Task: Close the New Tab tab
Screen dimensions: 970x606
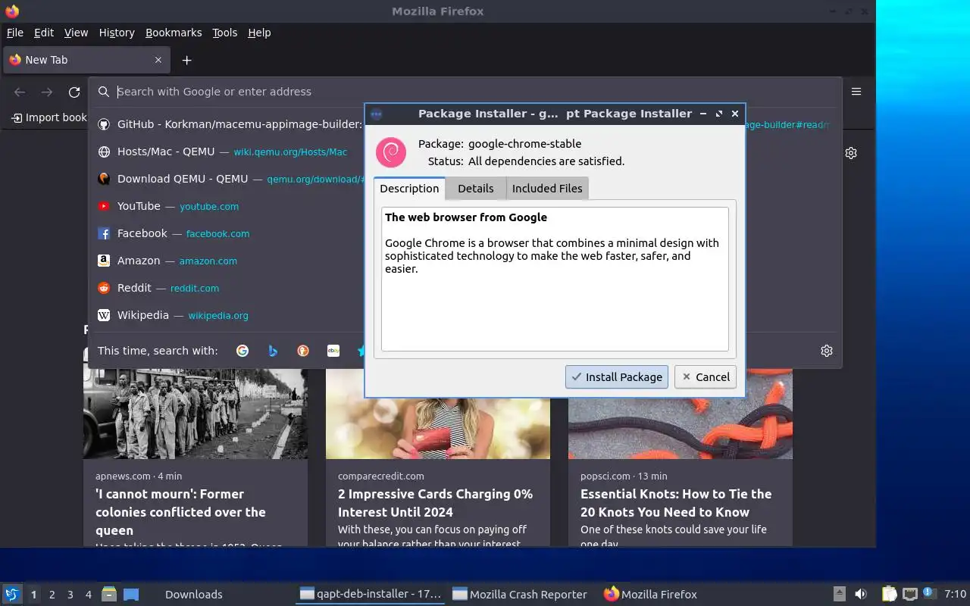Action: click(x=158, y=60)
